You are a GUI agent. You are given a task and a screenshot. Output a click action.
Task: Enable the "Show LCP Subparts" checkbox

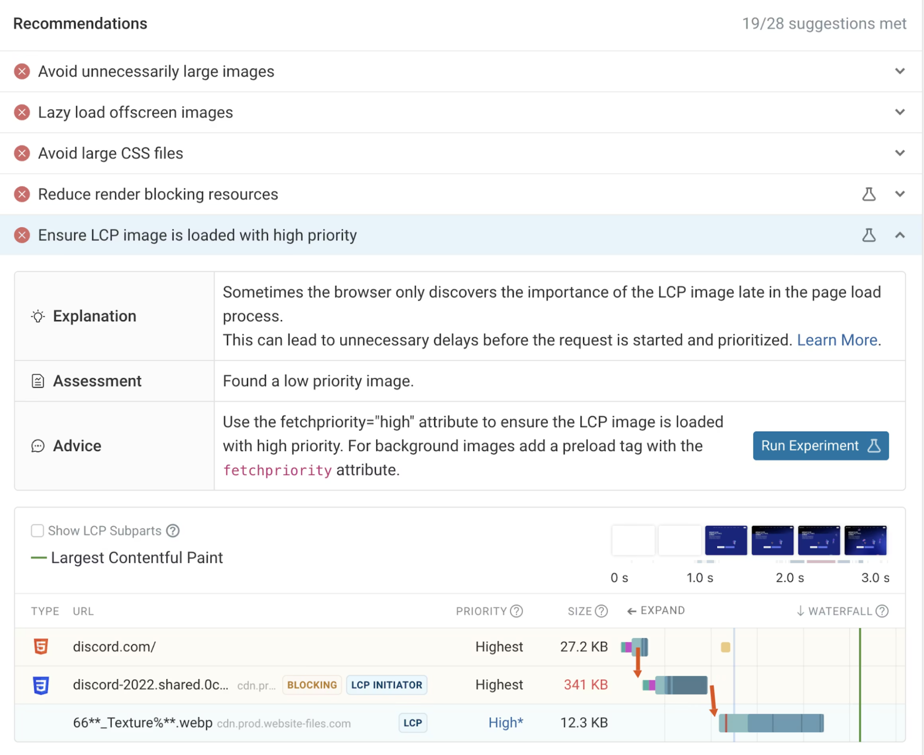click(x=37, y=531)
